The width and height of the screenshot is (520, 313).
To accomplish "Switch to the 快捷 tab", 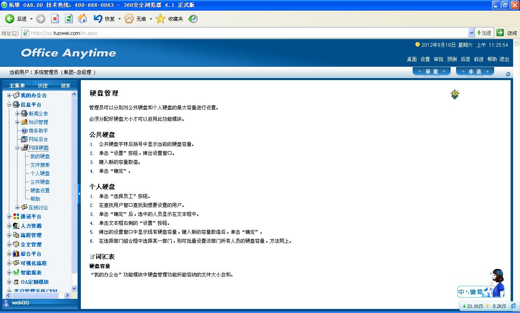I will click(x=43, y=85).
